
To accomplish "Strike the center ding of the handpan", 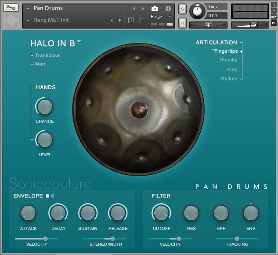I will 139,110.
